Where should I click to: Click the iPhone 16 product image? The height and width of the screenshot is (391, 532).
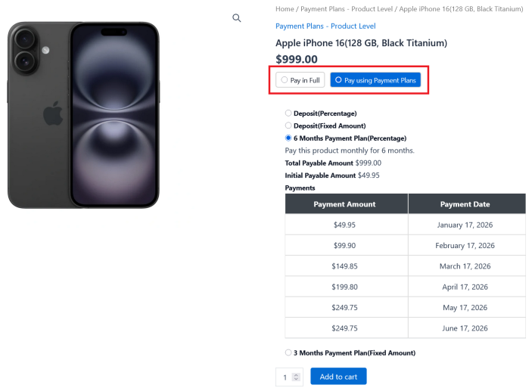pyautogui.click(x=83, y=115)
